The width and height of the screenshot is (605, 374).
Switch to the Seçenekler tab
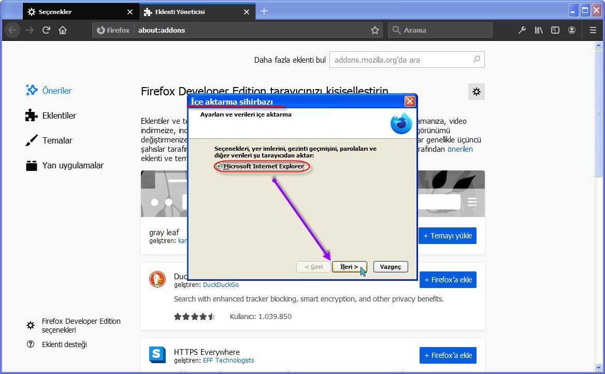point(81,11)
